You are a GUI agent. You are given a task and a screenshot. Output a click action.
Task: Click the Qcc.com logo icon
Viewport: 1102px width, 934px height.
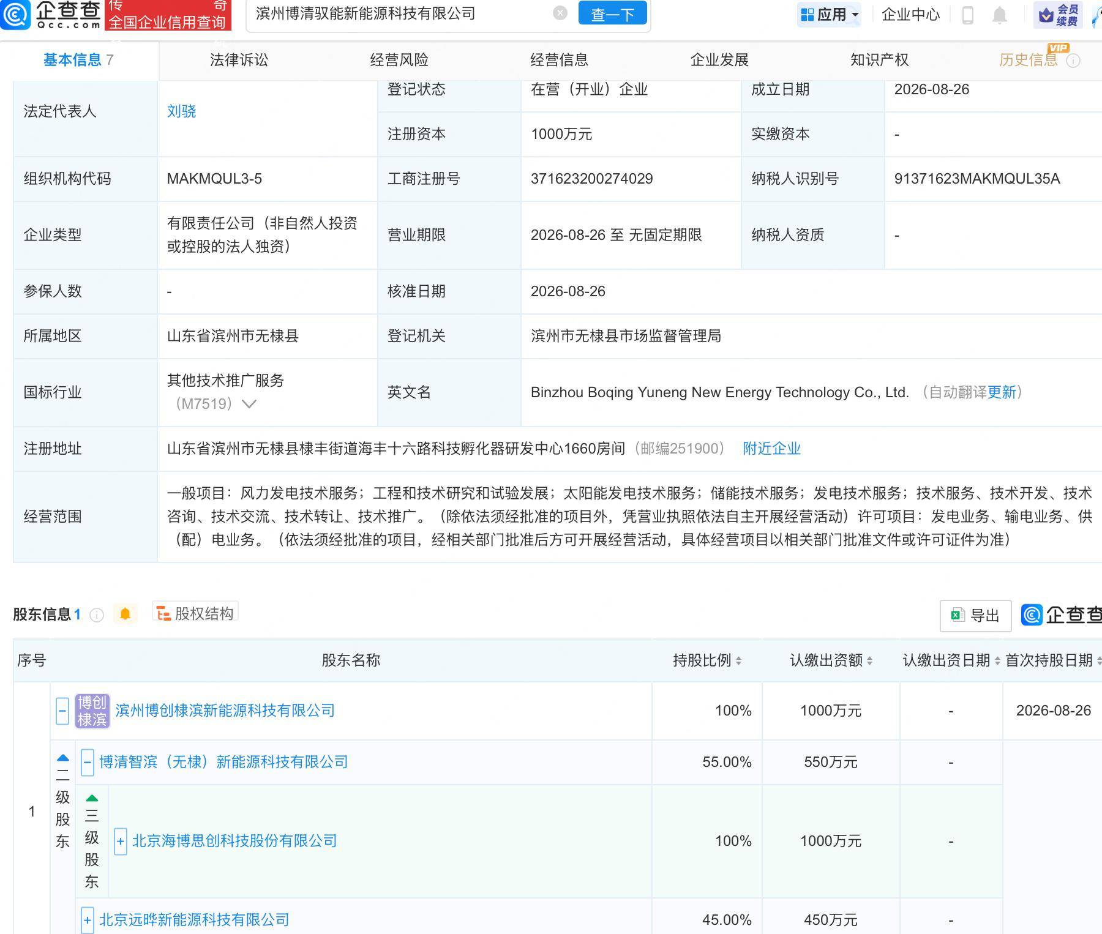point(15,14)
